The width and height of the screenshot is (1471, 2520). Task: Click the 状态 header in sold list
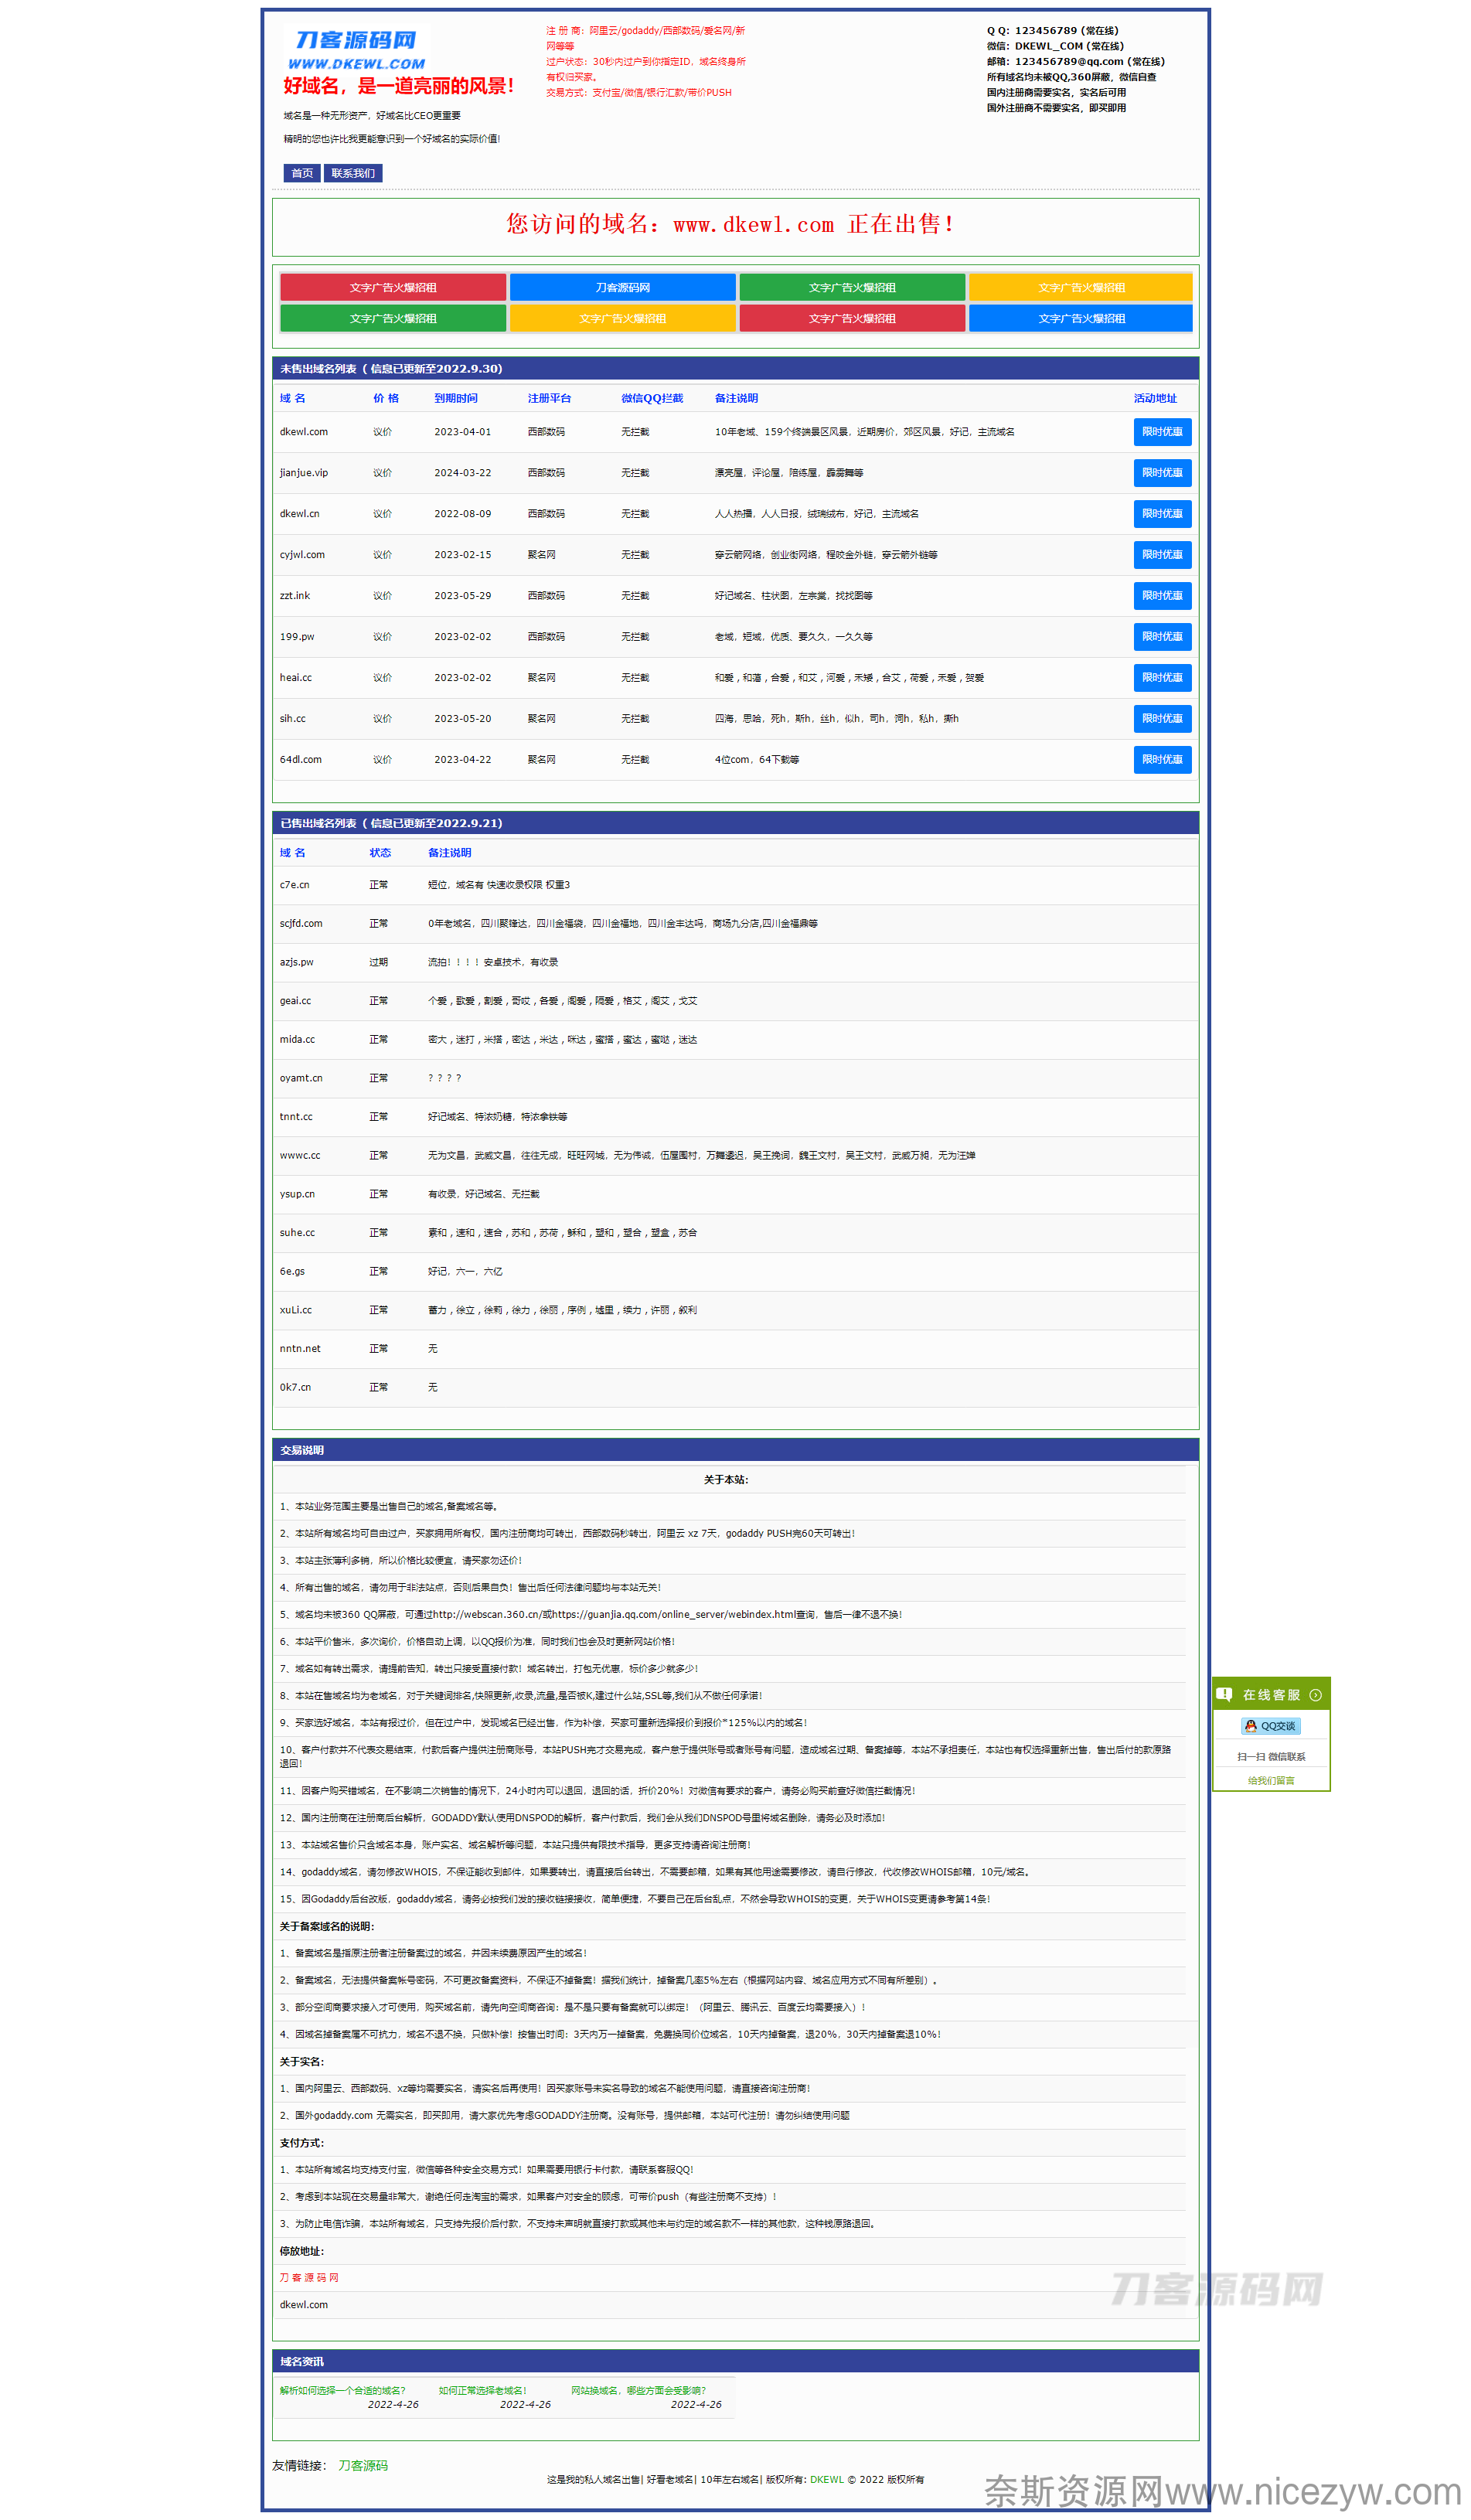click(x=380, y=853)
